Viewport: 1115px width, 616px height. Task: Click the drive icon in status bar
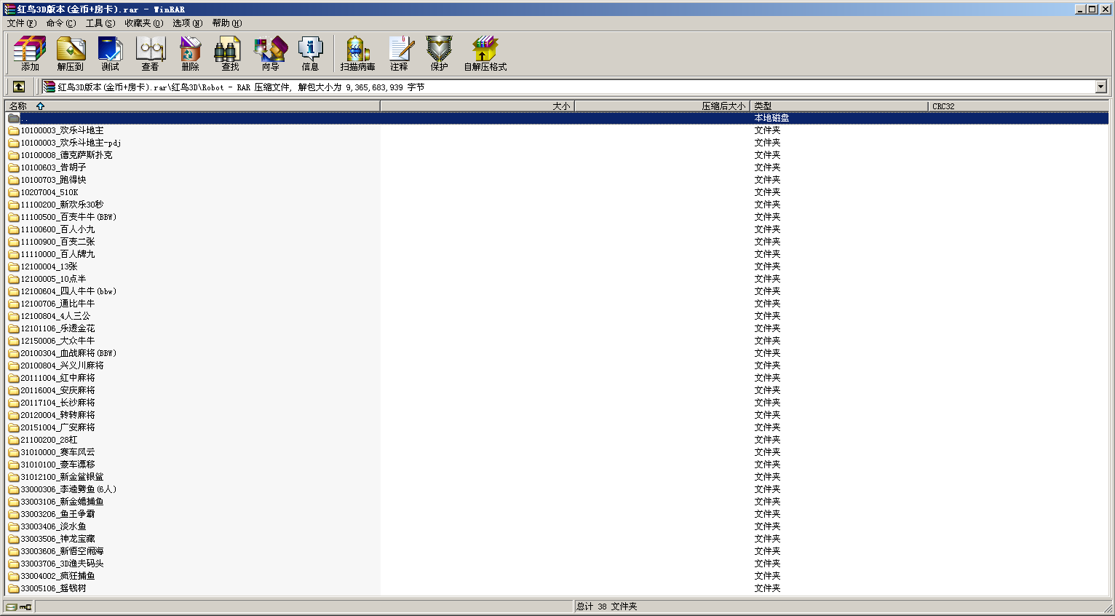pos(11,607)
